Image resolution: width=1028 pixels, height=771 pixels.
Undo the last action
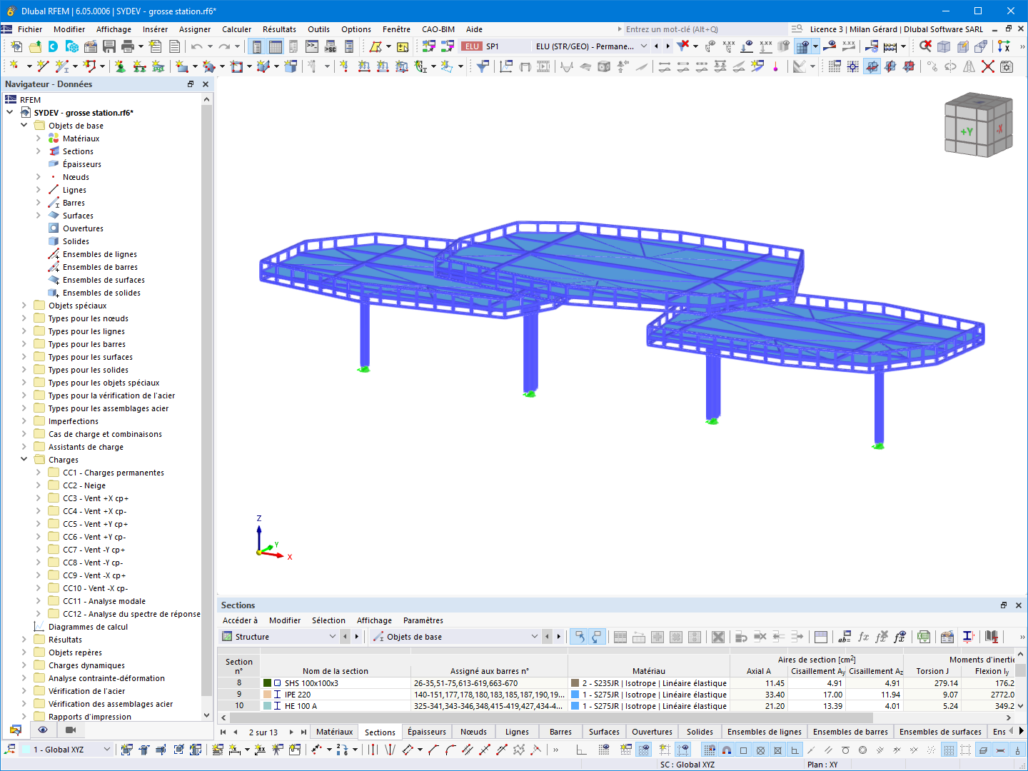click(x=196, y=46)
